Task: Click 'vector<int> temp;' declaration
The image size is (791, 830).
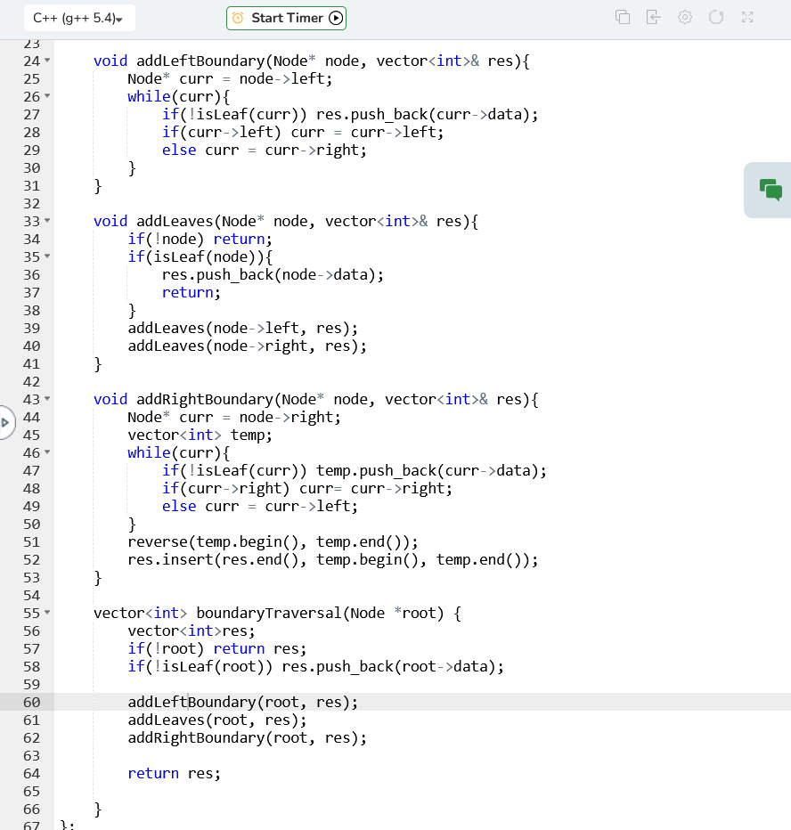Action: point(200,435)
